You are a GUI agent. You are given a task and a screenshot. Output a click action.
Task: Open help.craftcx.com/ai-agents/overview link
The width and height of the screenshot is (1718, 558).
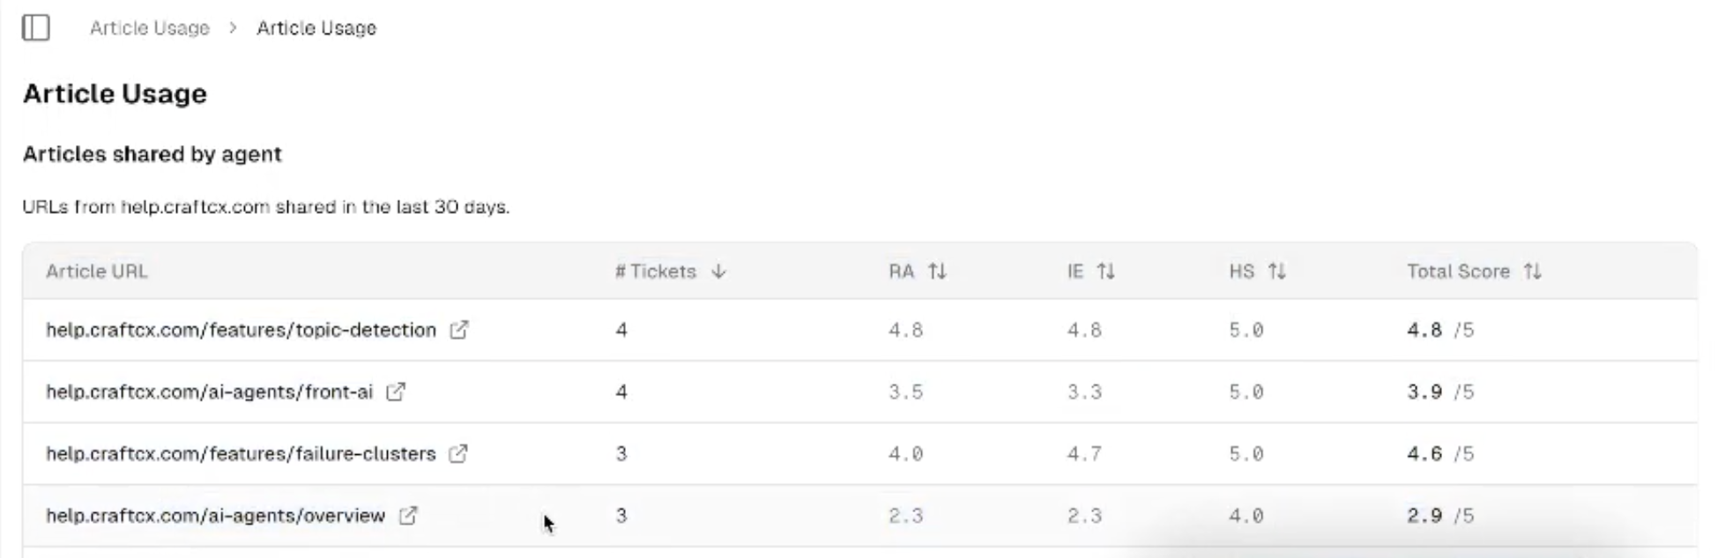click(215, 516)
